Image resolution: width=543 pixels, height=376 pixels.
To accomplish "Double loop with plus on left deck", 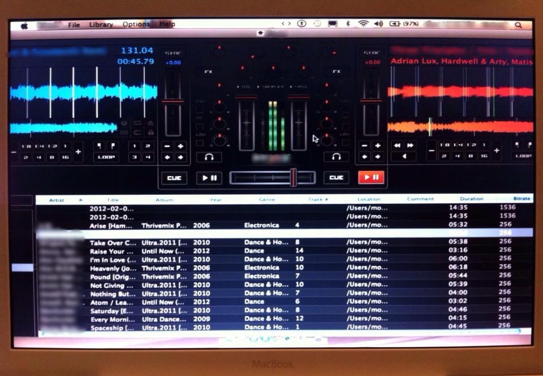I will [78, 152].
